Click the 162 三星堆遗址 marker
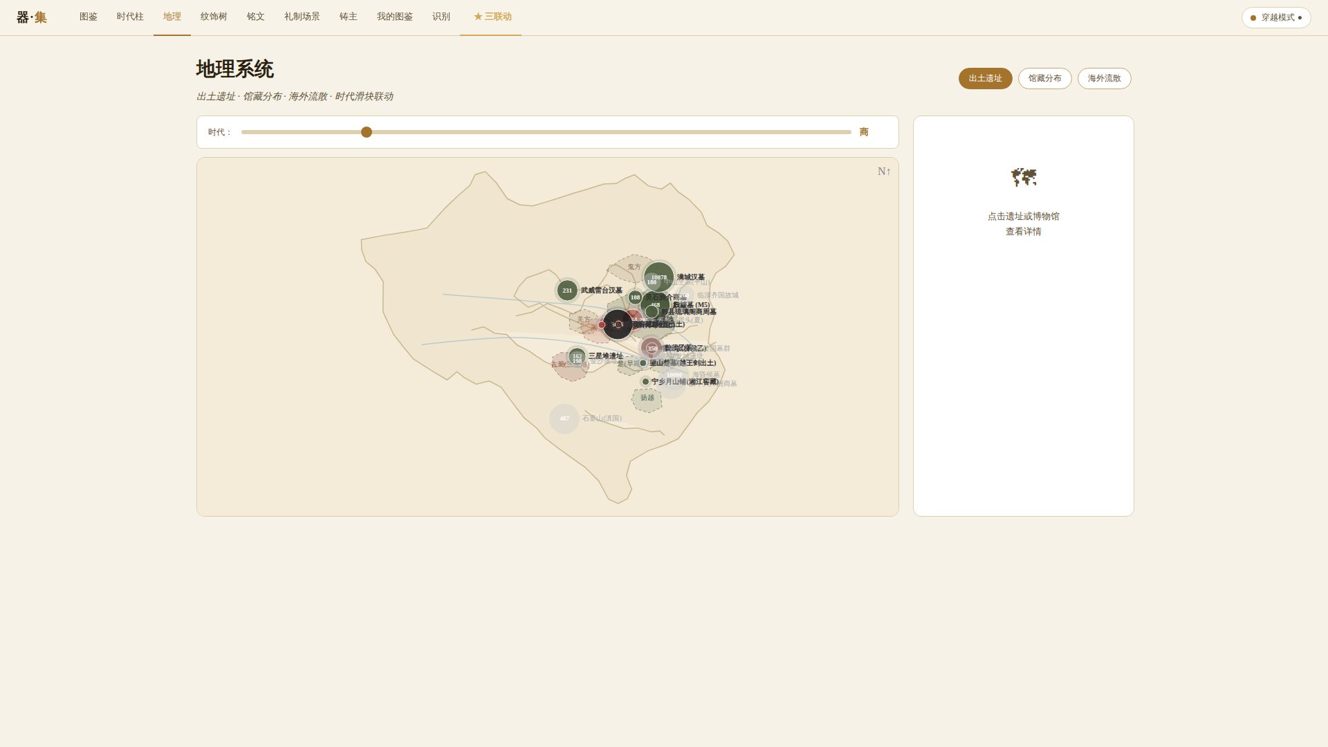Screen dimensions: 1328x747 (x=577, y=357)
